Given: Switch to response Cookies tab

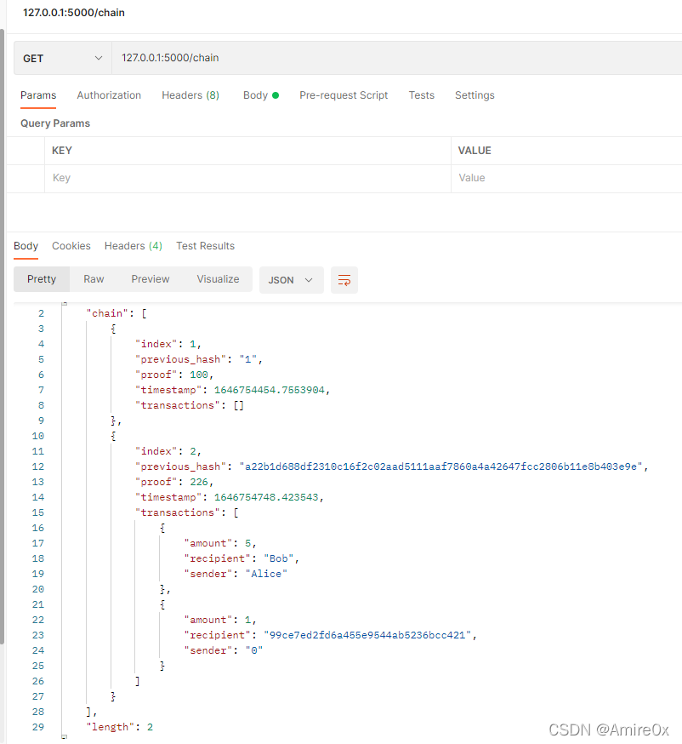Looking at the screenshot, I should click(x=71, y=246).
